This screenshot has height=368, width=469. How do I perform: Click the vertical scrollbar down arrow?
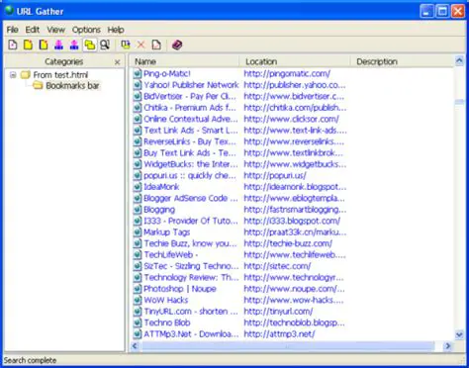pyautogui.click(x=459, y=334)
